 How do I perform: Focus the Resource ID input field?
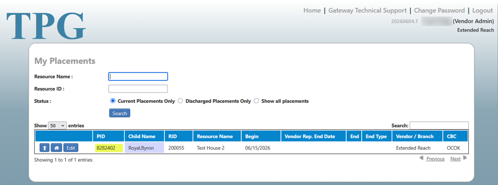tap(138, 89)
